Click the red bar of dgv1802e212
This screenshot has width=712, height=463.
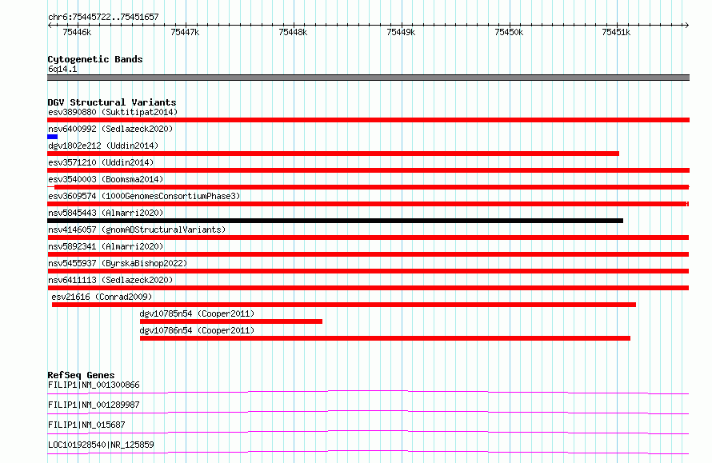click(x=333, y=154)
